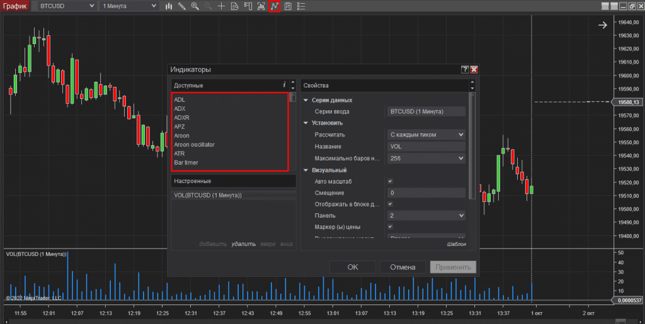Viewport: 645px width, 324px height.
Task: Click the Шаблон link
Action: [457, 244]
